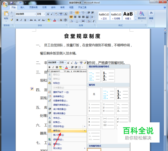Click the Cut scissors icon in ribbon clipboard group
Image resolution: width=168 pixels, height=151 pixels.
pos(11,12)
